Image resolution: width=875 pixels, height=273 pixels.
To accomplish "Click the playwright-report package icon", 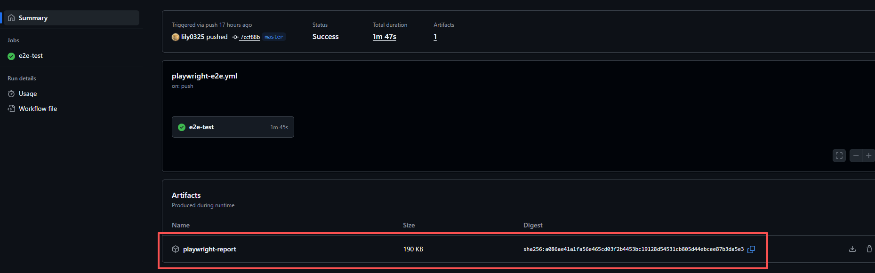I will point(176,249).
